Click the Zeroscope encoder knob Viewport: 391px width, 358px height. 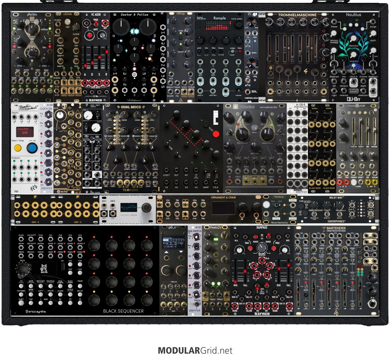(147, 207)
